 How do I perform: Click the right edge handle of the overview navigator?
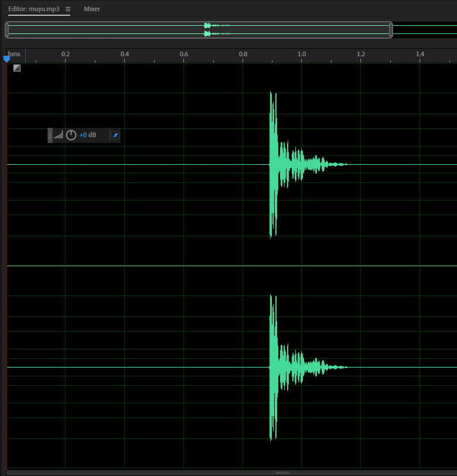pos(391,30)
